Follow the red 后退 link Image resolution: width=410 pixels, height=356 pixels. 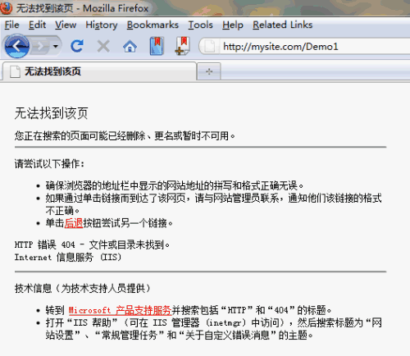click(x=74, y=223)
